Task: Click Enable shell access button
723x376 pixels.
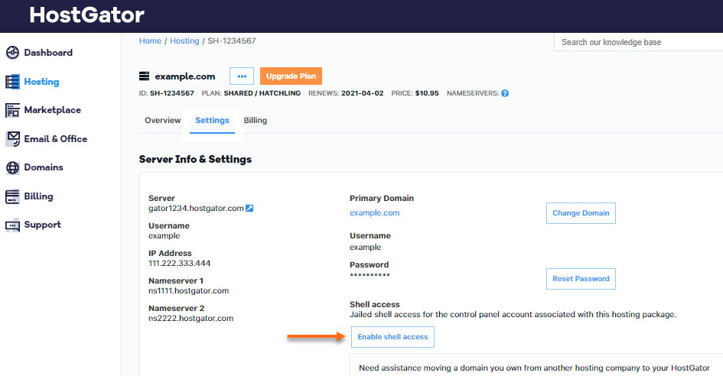Action: pyautogui.click(x=392, y=337)
